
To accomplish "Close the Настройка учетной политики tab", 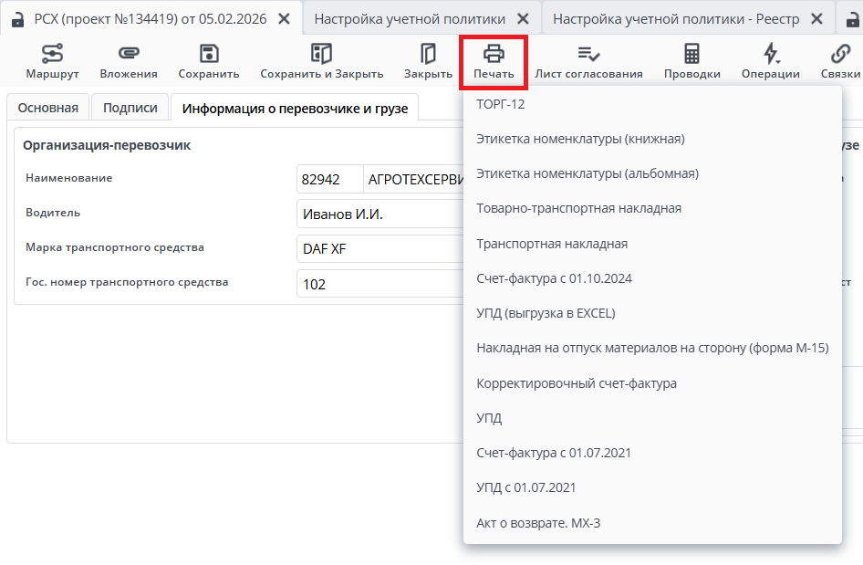I will [522, 18].
